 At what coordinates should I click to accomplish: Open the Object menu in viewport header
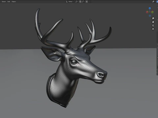14,2
